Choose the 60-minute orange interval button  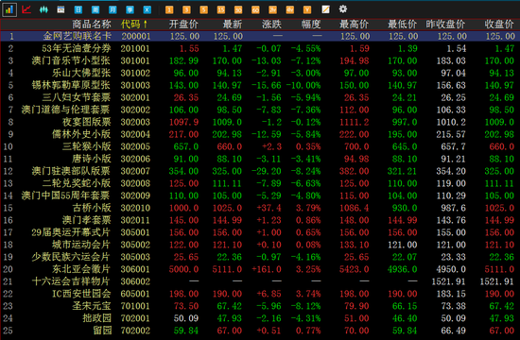[255, 9]
